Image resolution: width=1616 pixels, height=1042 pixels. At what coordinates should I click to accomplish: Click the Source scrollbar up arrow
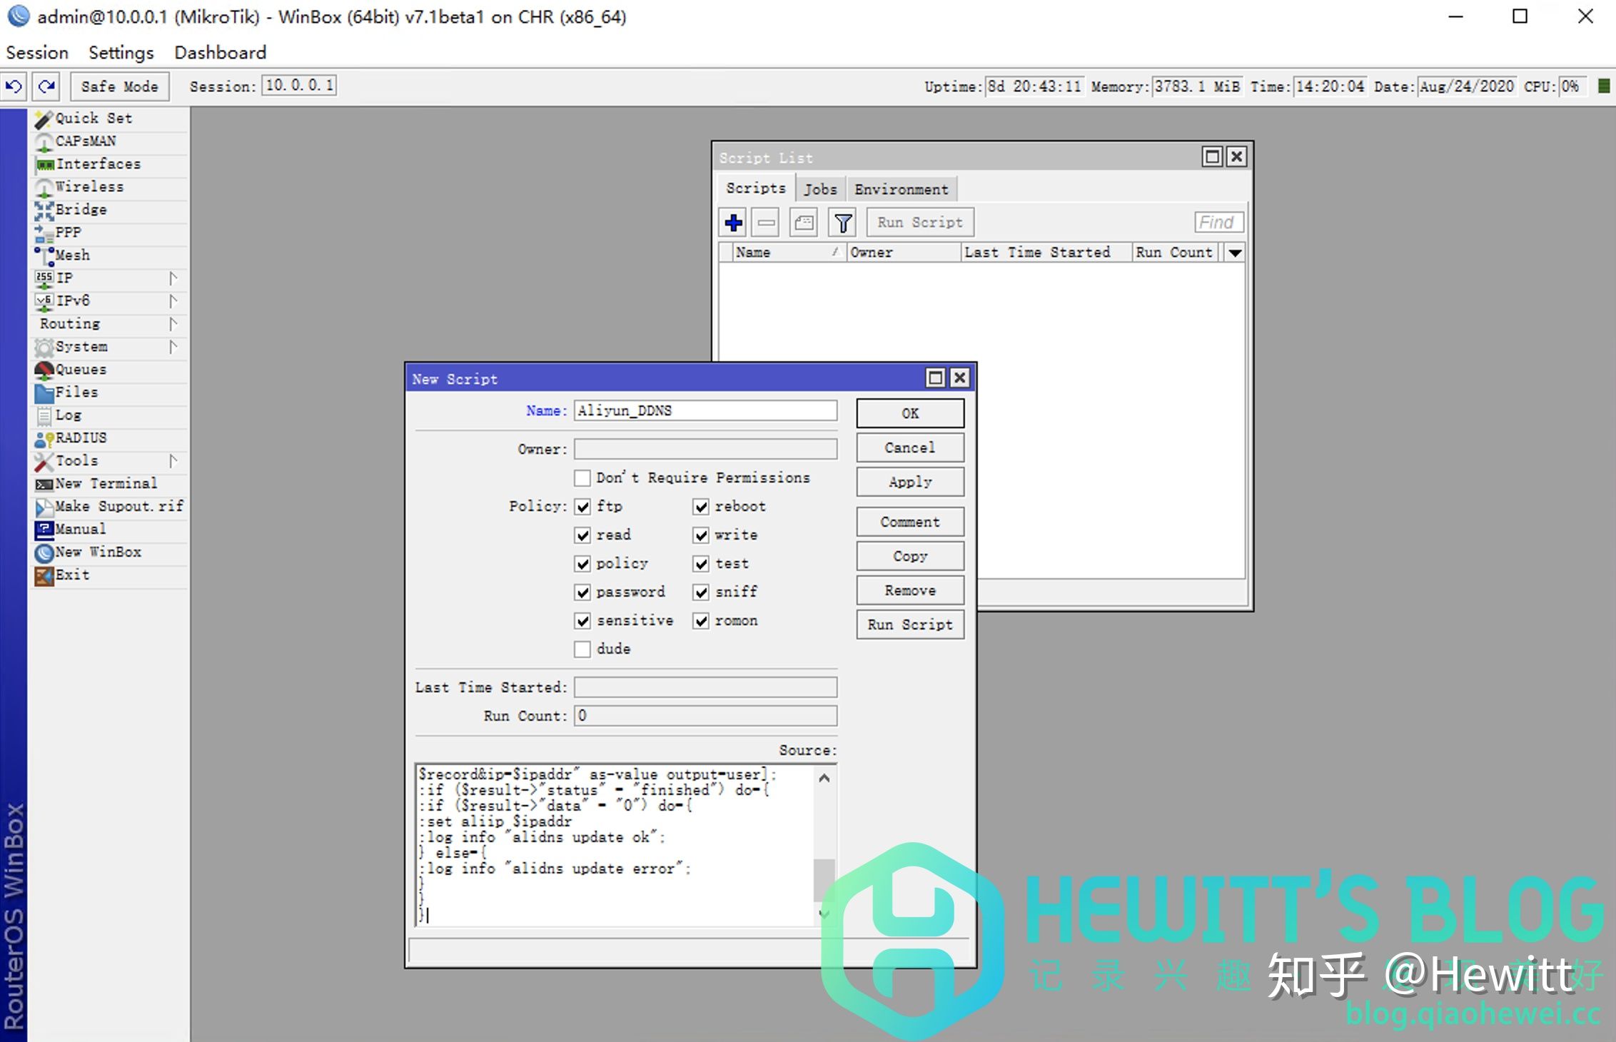coord(824,778)
